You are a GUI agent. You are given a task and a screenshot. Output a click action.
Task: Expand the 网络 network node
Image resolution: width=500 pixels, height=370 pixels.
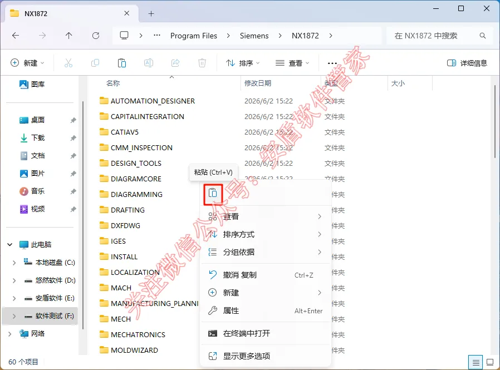[x=10, y=334]
